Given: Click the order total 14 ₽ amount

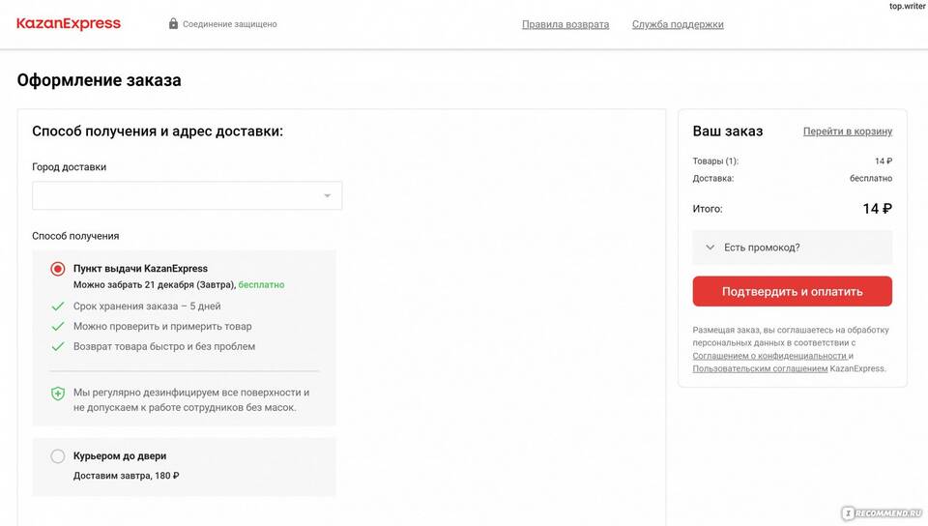Looking at the screenshot, I should [x=877, y=209].
